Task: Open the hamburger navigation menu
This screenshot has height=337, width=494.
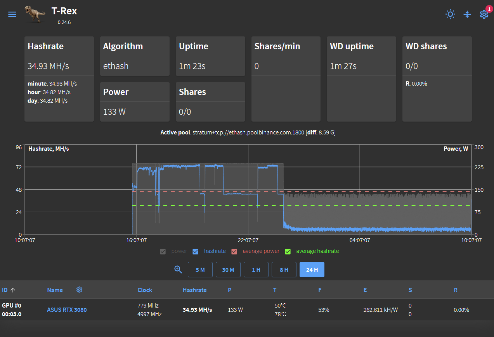Action: click(x=12, y=14)
